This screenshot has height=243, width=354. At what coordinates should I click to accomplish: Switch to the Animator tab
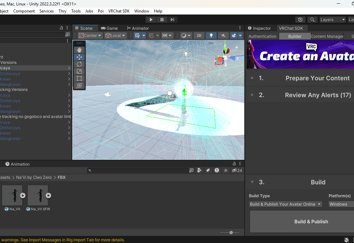(x=138, y=28)
